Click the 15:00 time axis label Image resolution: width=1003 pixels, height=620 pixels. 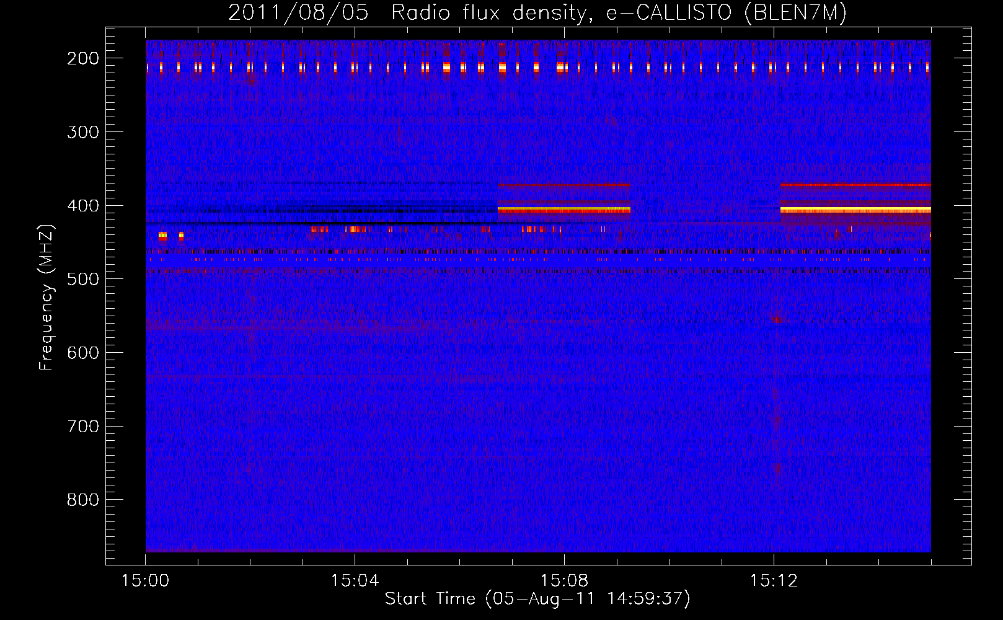click(x=145, y=581)
